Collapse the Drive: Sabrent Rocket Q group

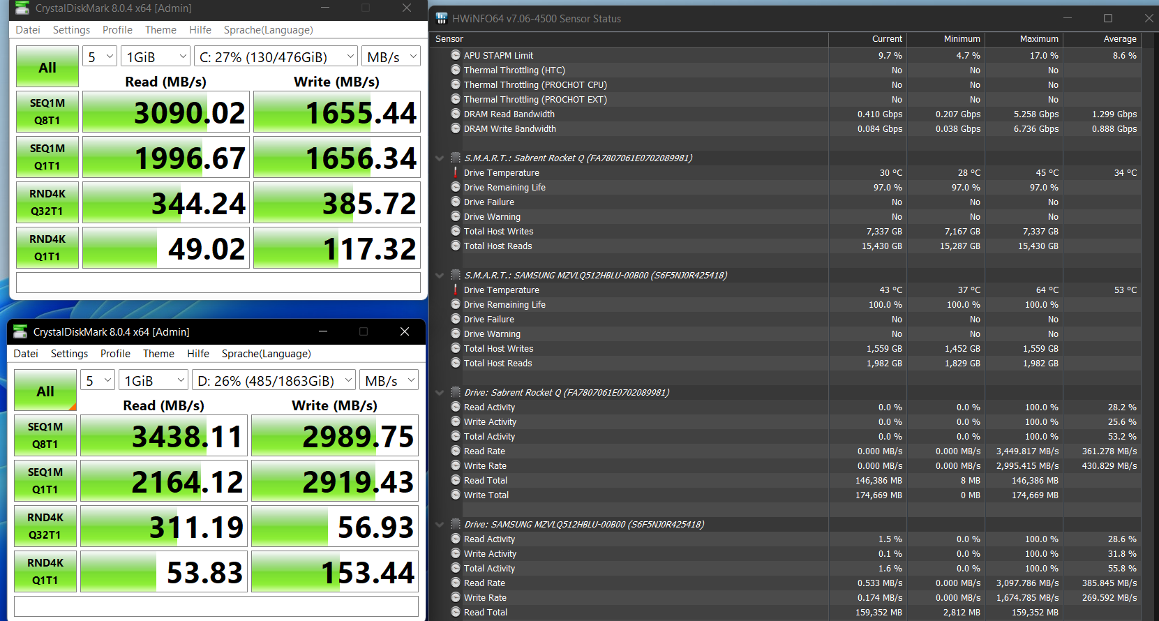(x=440, y=392)
